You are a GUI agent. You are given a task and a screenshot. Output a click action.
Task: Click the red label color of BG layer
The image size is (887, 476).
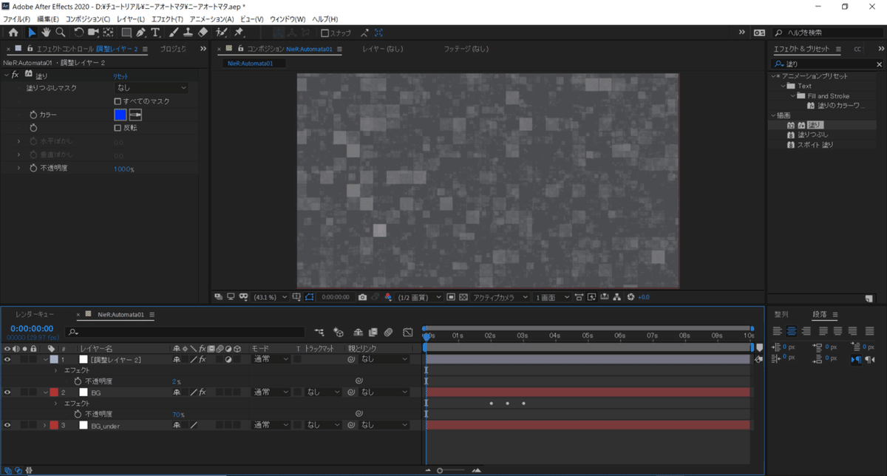[x=54, y=392]
